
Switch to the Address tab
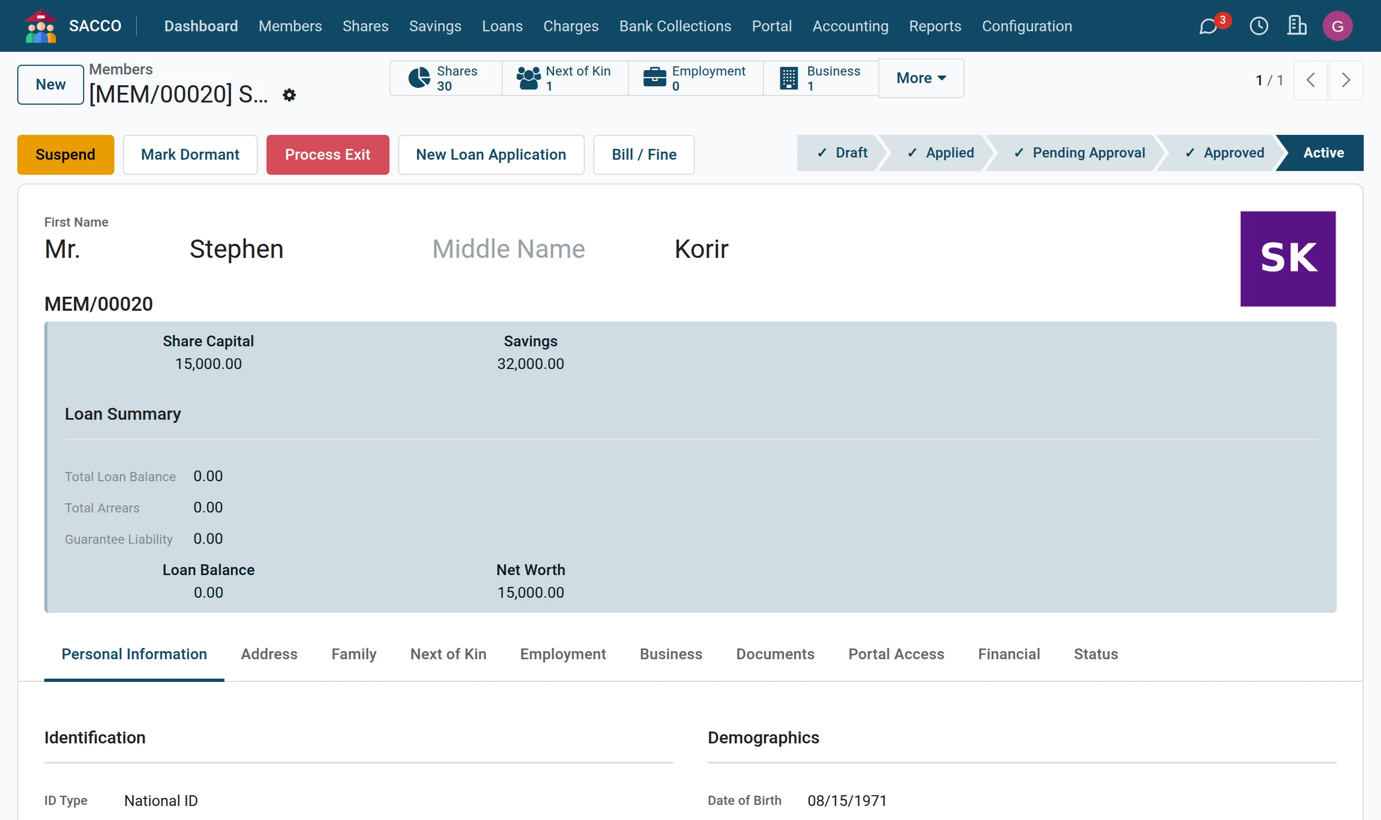[269, 654]
